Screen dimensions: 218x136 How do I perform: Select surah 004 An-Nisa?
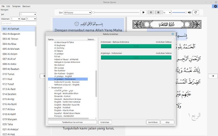point(18,44)
